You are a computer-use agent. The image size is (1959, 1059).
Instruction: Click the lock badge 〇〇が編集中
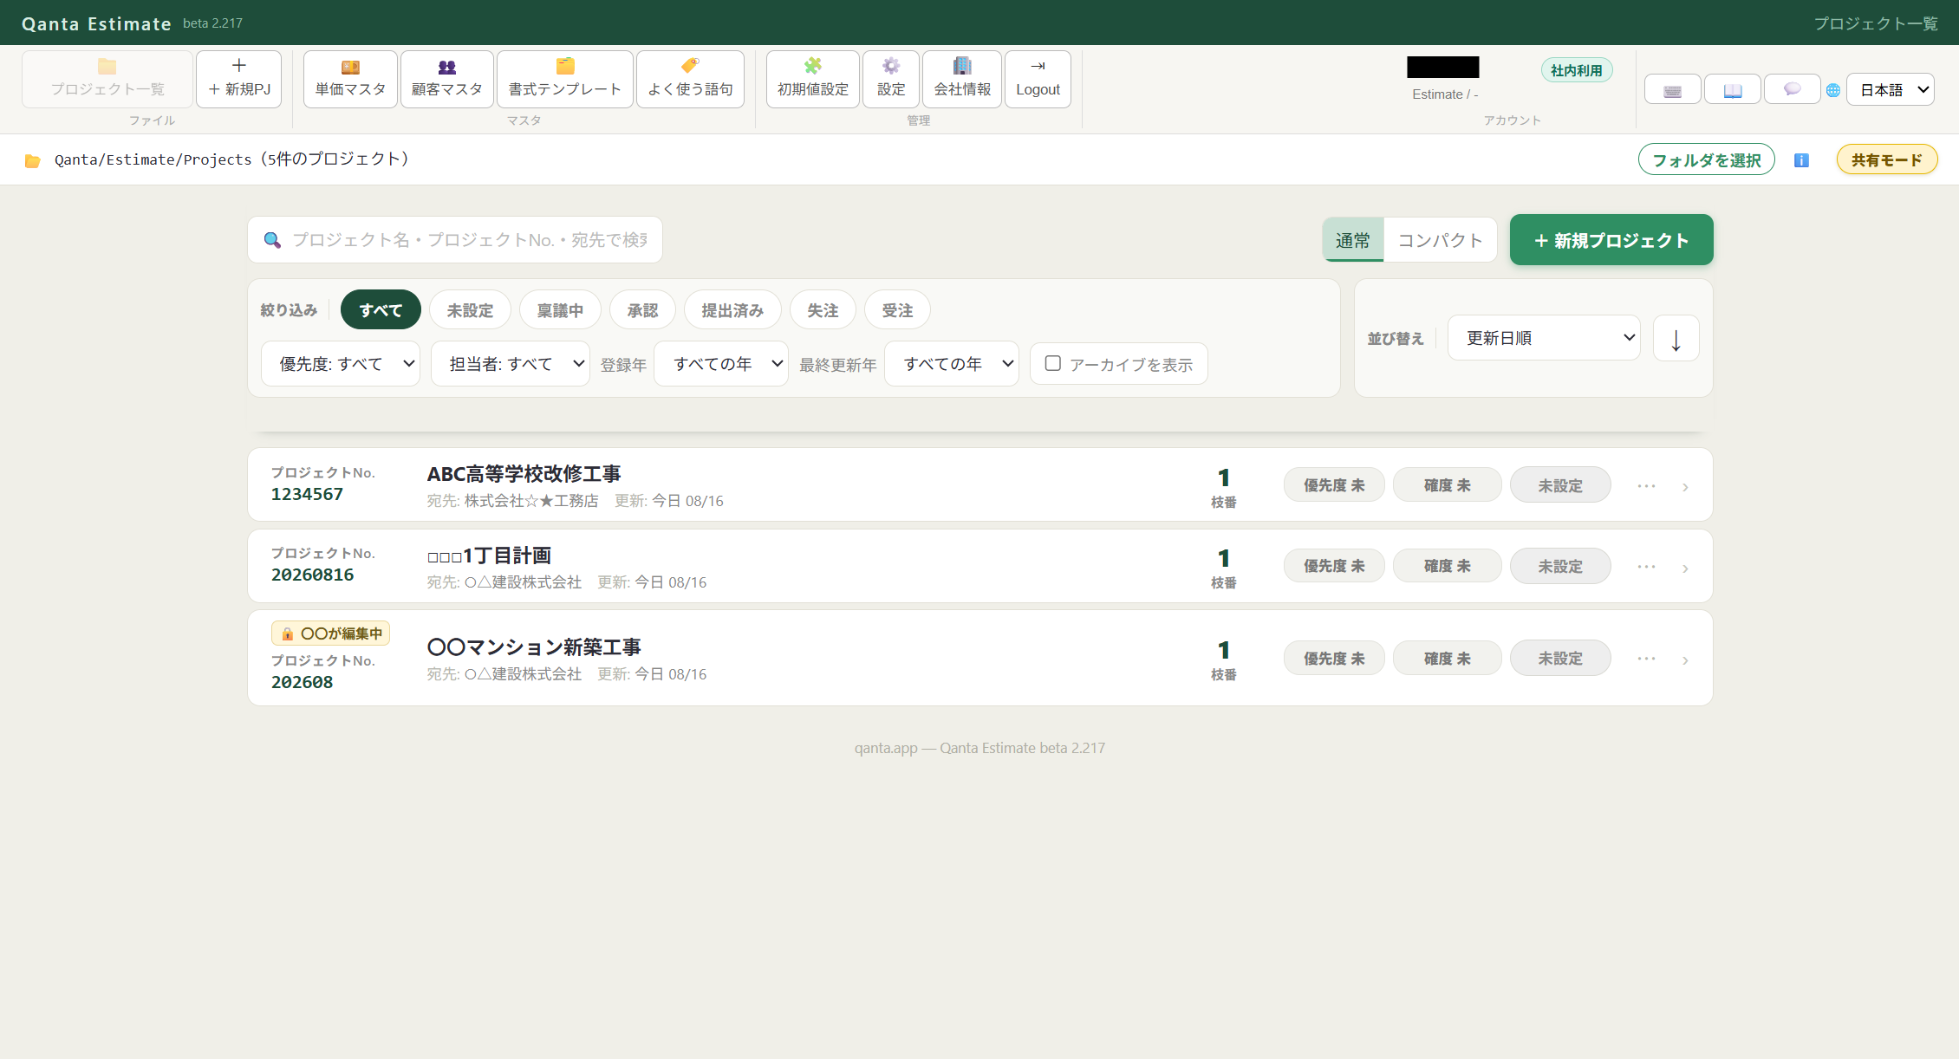tap(331, 633)
